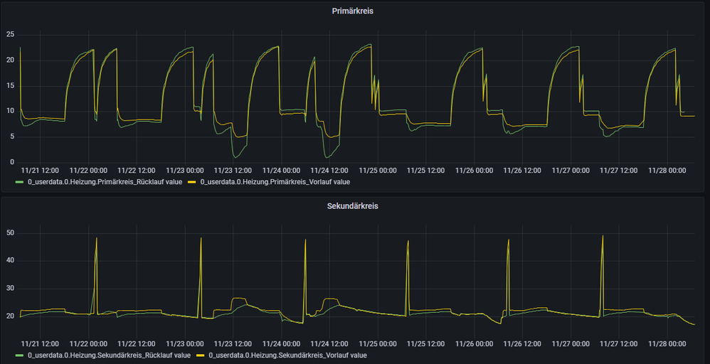Click green color swatch of Primärkreis_Rücklauf
The image size is (710, 364).
click(x=19, y=183)
